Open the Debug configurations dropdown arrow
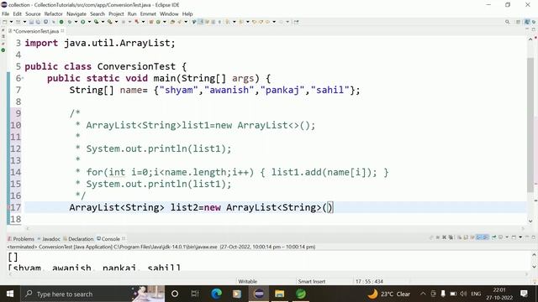 76,22
